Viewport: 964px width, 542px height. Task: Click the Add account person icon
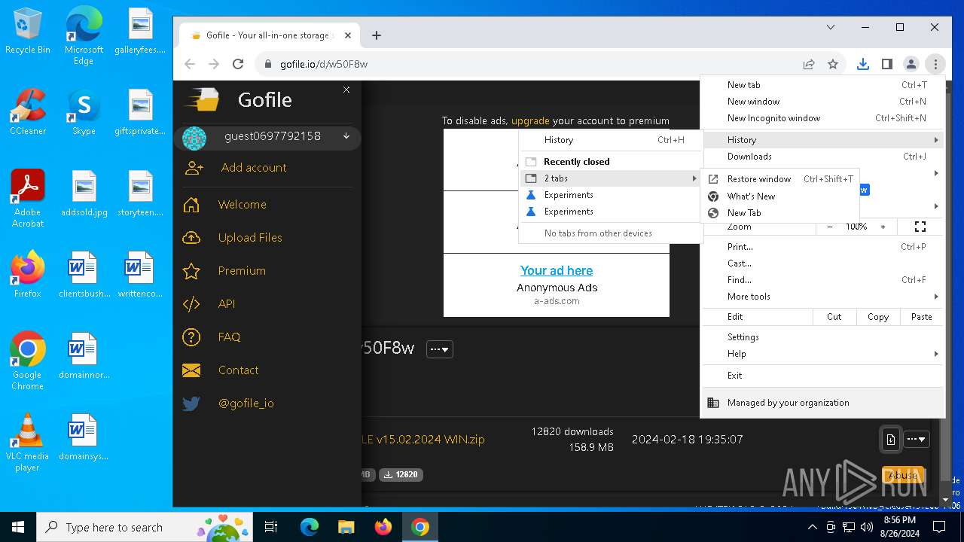(194, 168)
